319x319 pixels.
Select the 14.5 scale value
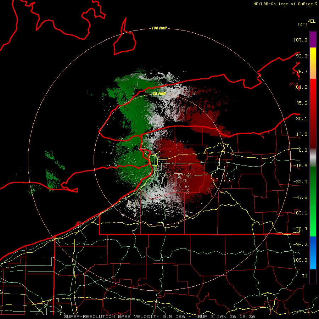click(302, 134)
